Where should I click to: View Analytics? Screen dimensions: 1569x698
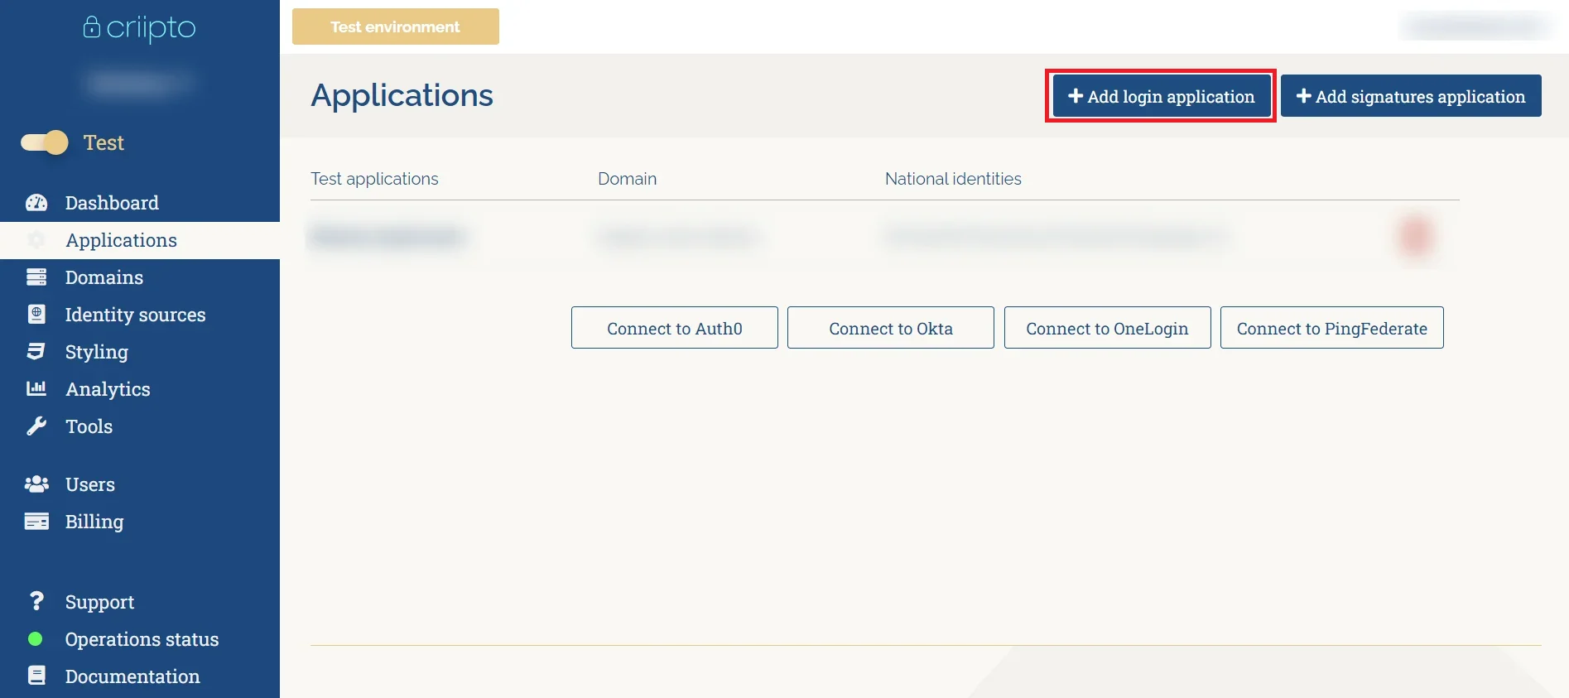(x=108, y=389)
